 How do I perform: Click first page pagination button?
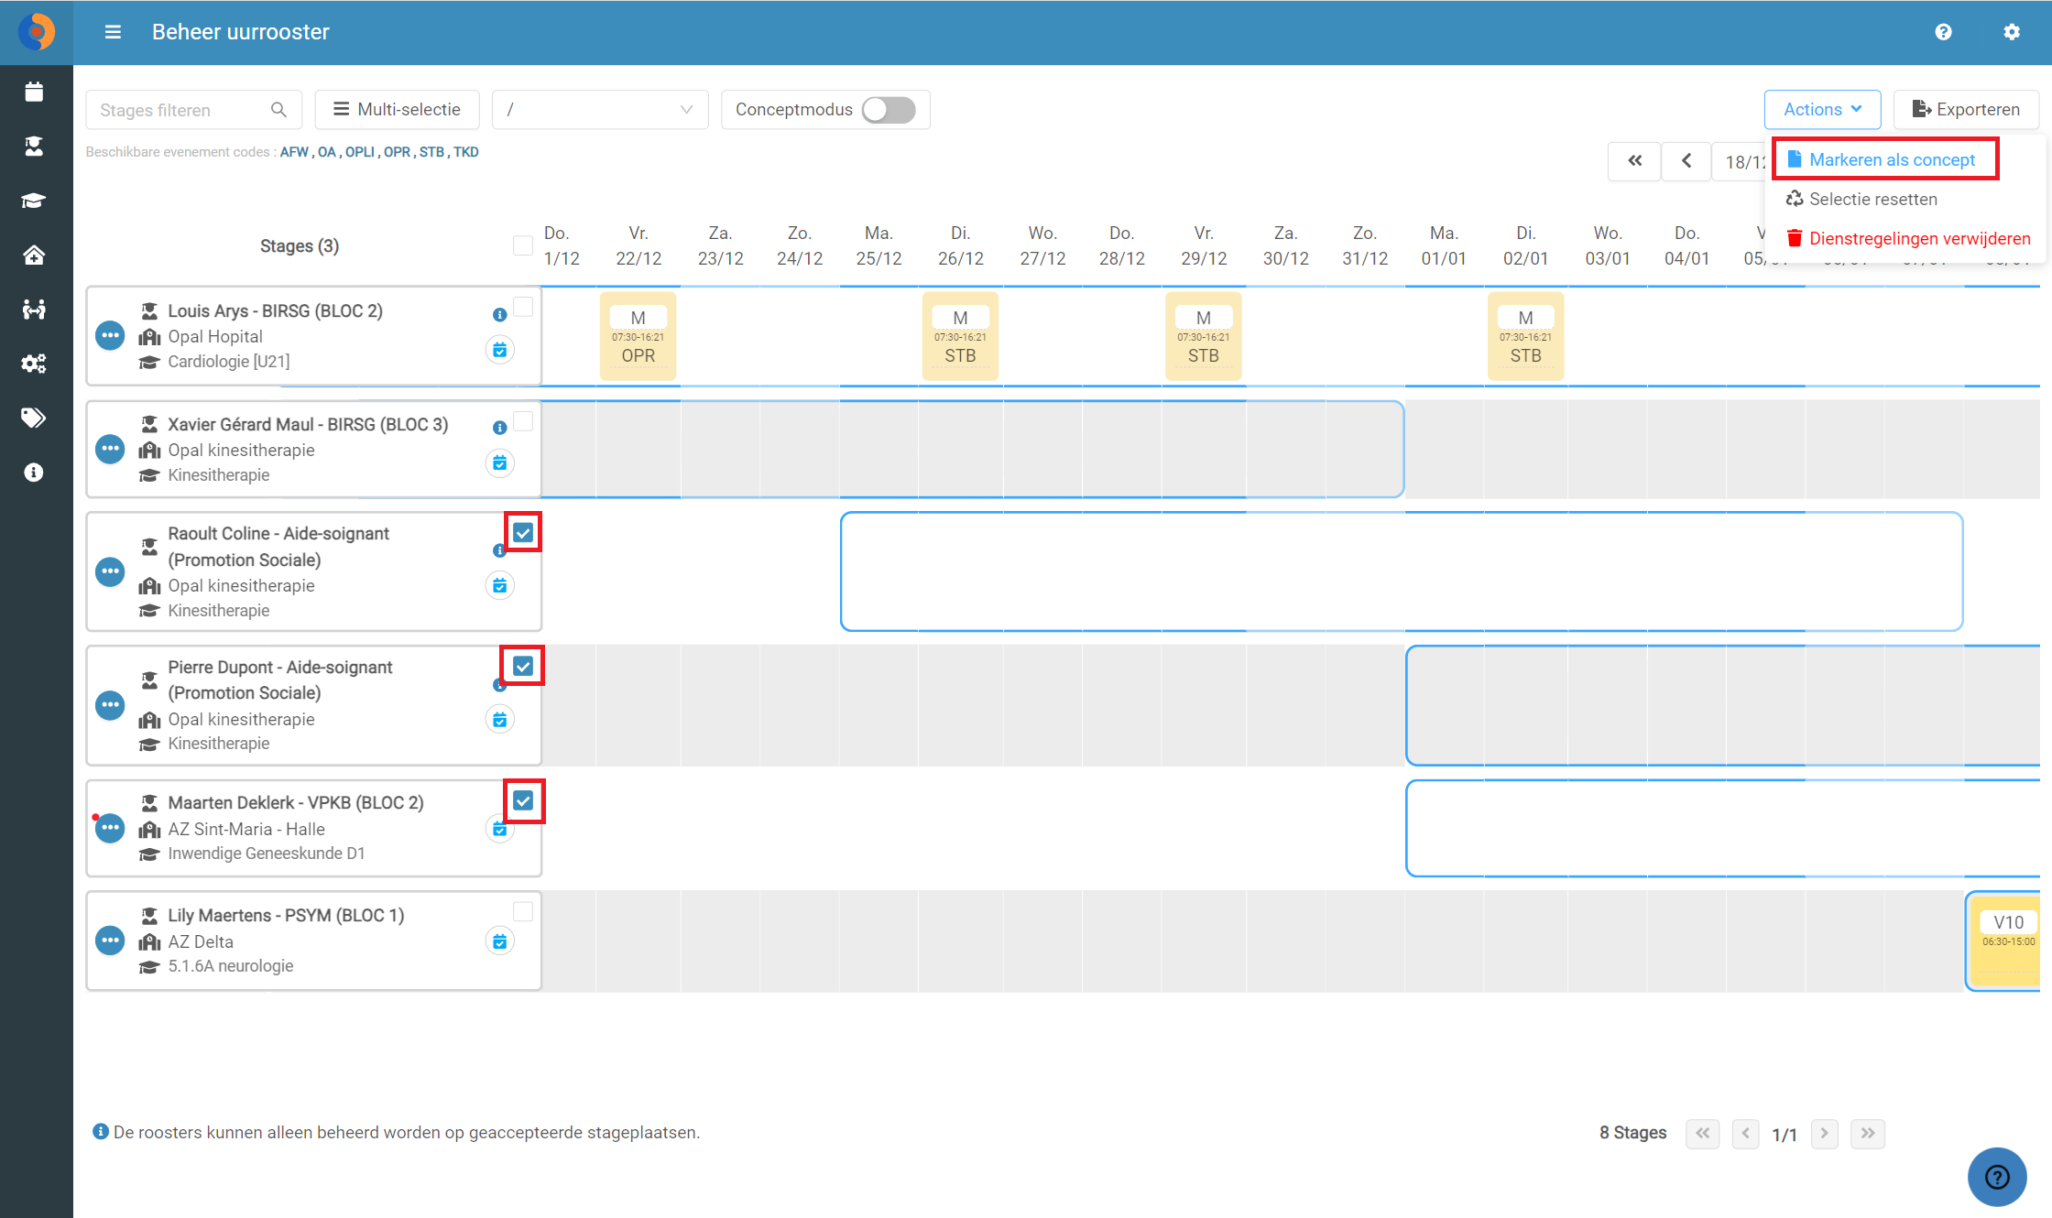coord(1702,1134)
